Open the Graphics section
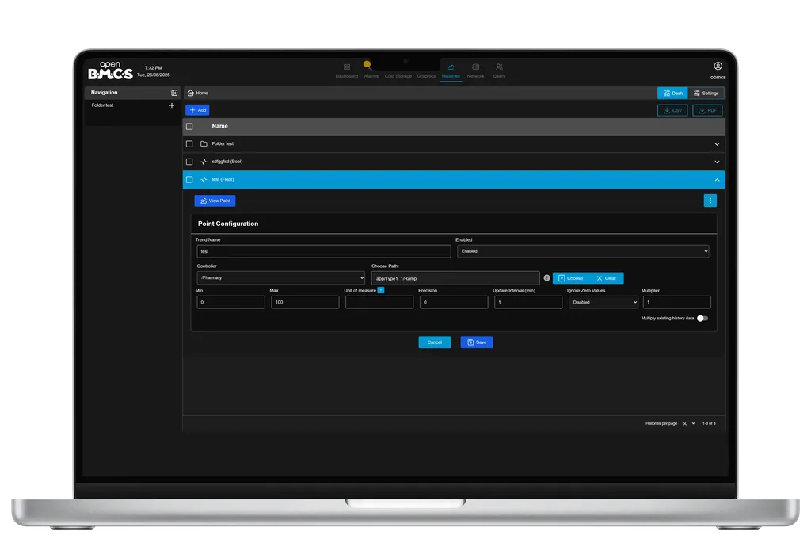 tap(426, 76)
